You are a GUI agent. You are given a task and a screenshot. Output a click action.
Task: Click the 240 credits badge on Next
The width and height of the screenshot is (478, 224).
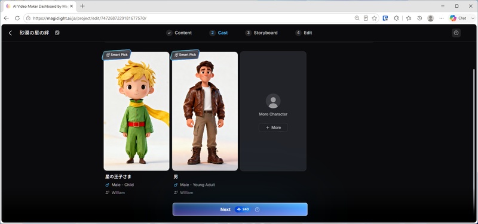(243, 210)
